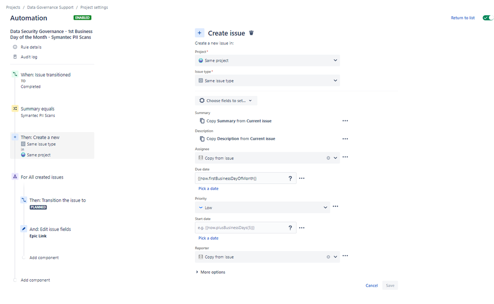The width and height of the screenshot is (494, 304).
Task: Open the Project dropdown showing Same project
Action: (267, 60)
